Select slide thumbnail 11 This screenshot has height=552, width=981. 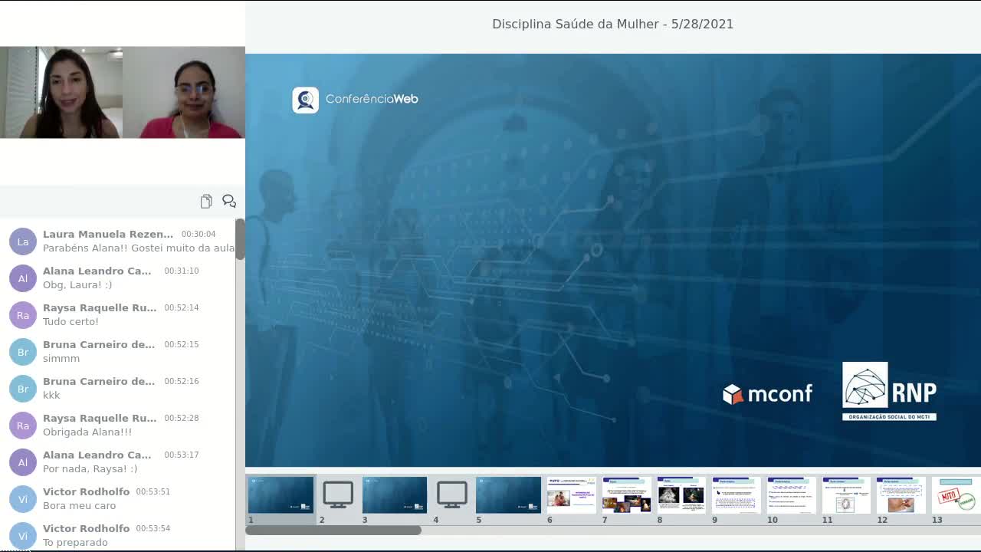pos(847,495)
